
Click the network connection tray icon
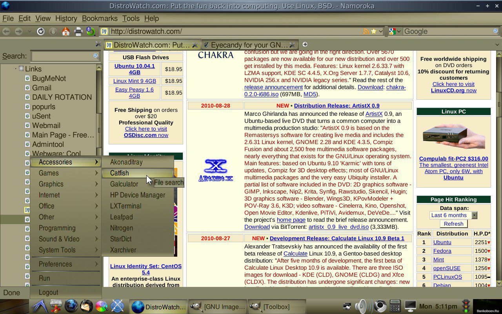point(347,307)
